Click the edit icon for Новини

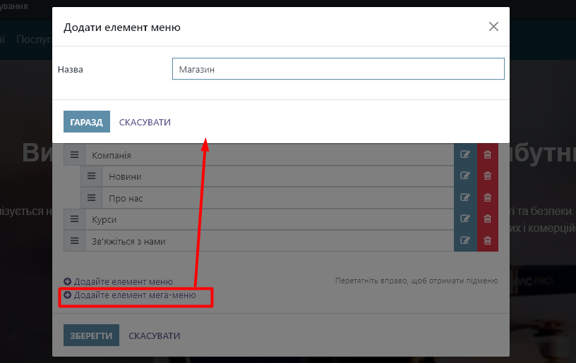pos(465,176)
